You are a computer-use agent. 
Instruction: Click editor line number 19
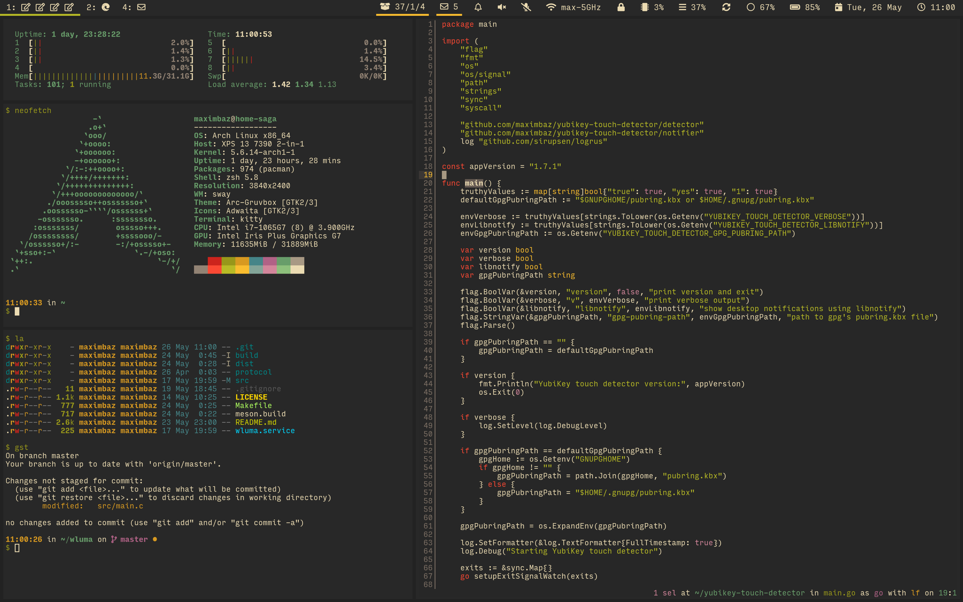click(x=428, y=175)
